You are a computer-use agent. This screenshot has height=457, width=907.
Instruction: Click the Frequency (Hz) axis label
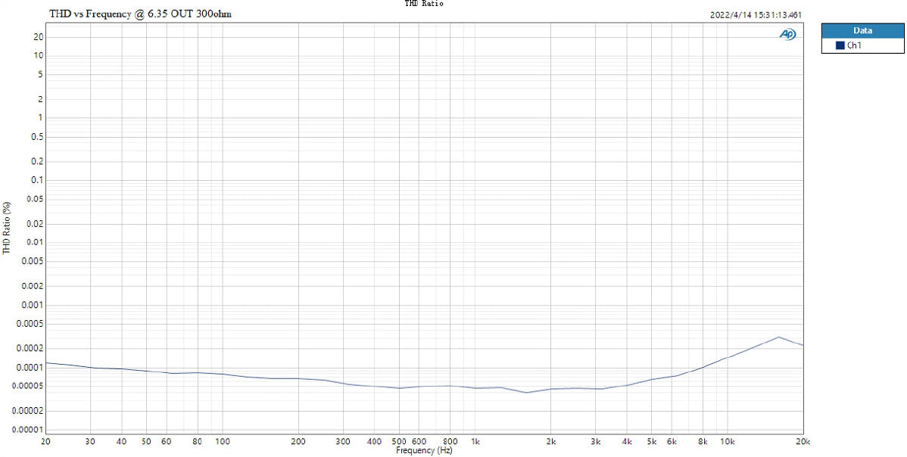click(424, 451)
